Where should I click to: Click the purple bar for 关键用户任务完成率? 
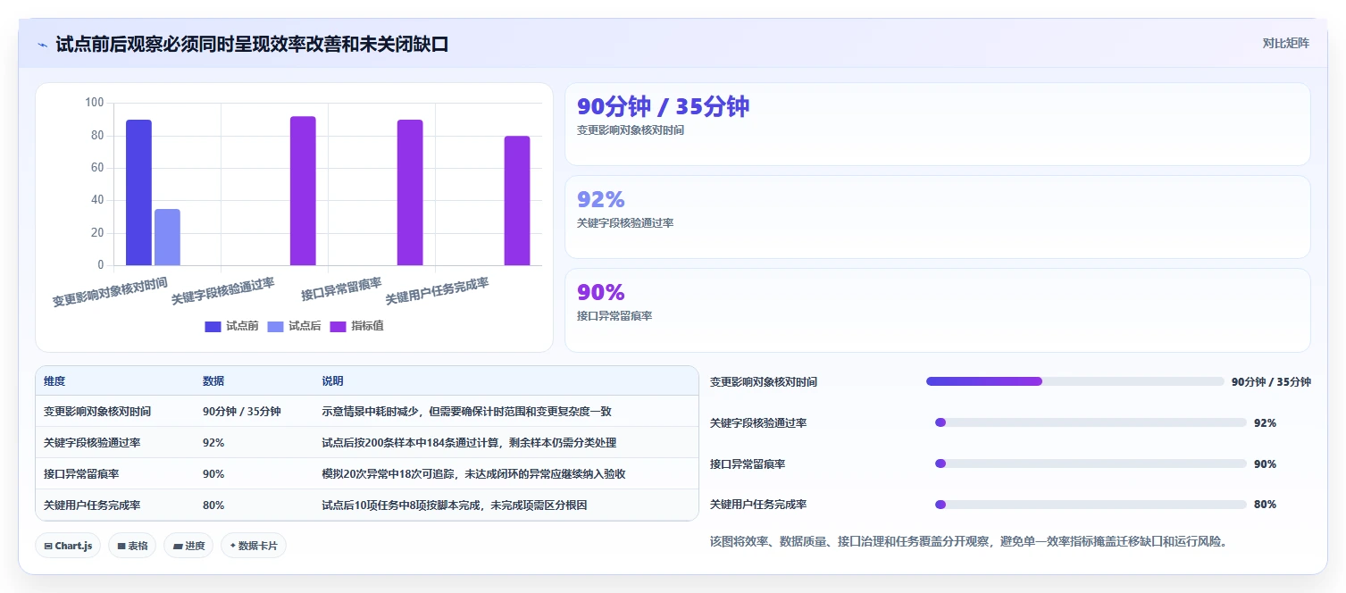click(x=517, y=200)
